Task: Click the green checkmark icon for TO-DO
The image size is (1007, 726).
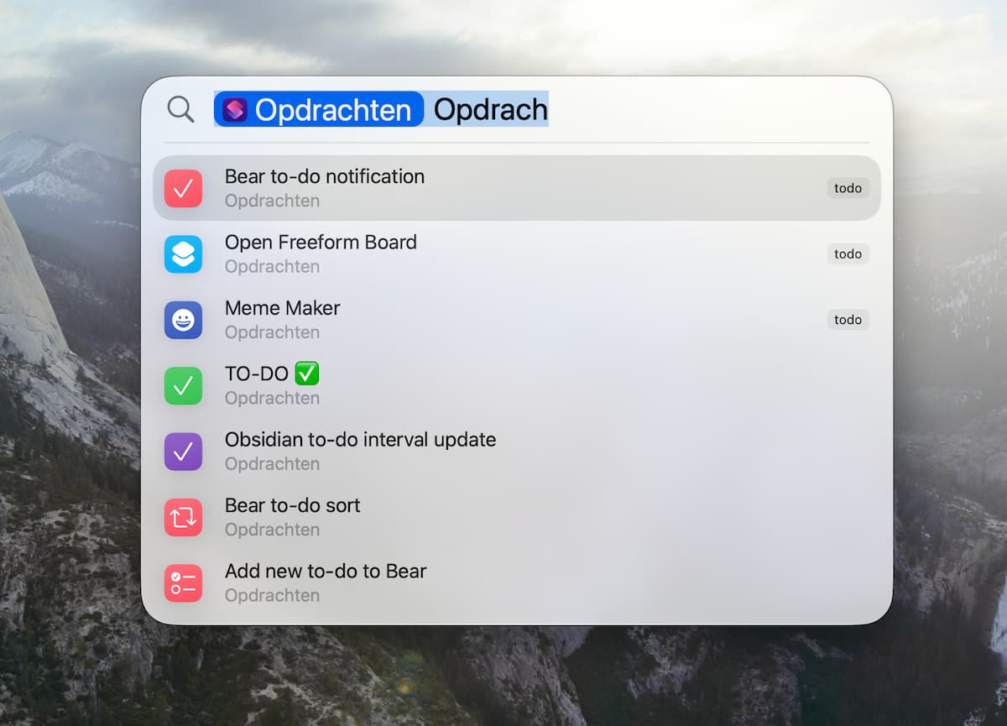Action: click(x=183, y=386)
